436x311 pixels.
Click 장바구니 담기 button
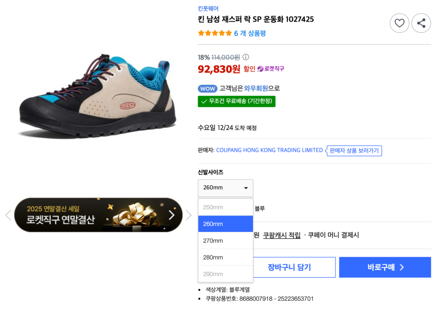(289, 267)
